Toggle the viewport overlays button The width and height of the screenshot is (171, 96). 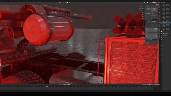tap(147, 3)
